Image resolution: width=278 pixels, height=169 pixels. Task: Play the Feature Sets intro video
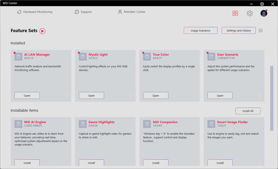click(42, 31)
